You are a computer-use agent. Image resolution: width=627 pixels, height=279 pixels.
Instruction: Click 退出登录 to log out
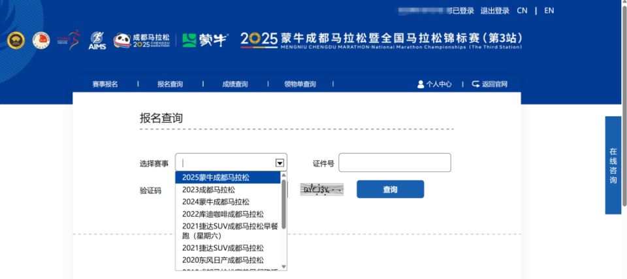pyautogui.click(x=495, y=11)
